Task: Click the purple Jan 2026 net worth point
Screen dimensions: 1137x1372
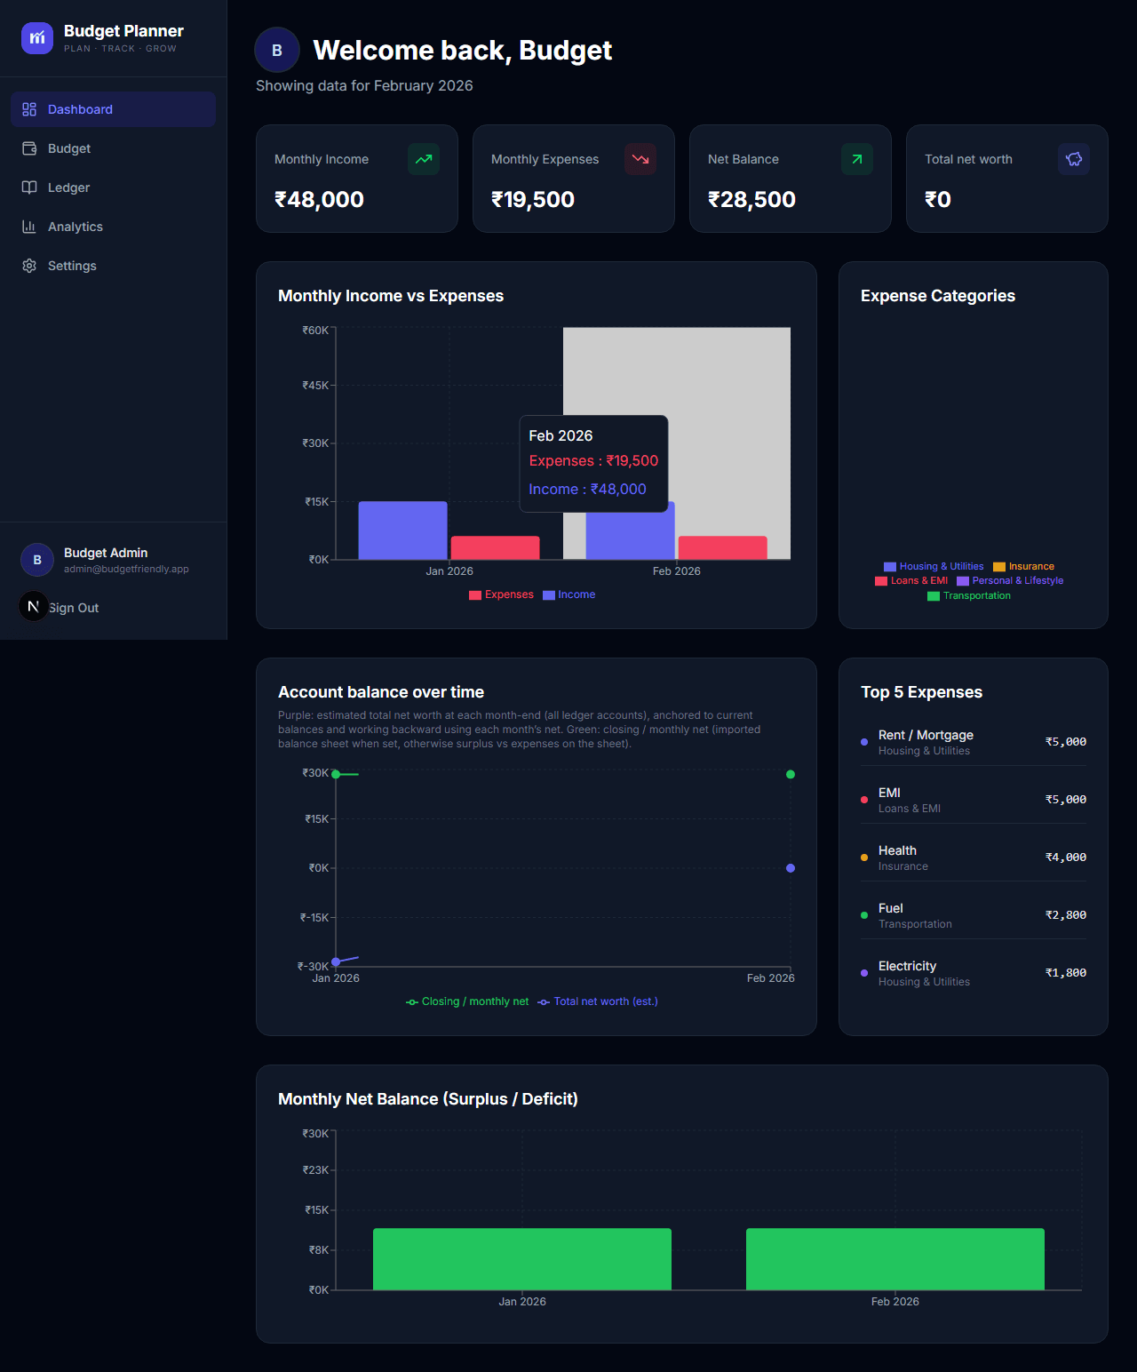Action: 336,961
